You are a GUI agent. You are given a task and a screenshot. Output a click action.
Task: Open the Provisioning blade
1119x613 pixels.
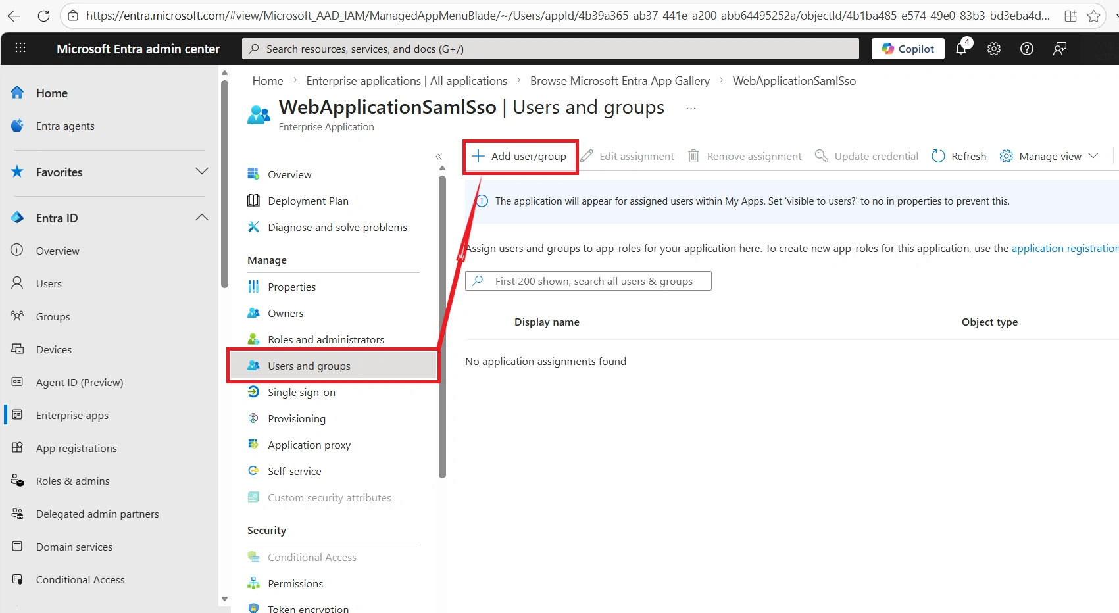(x=297, y=418)
